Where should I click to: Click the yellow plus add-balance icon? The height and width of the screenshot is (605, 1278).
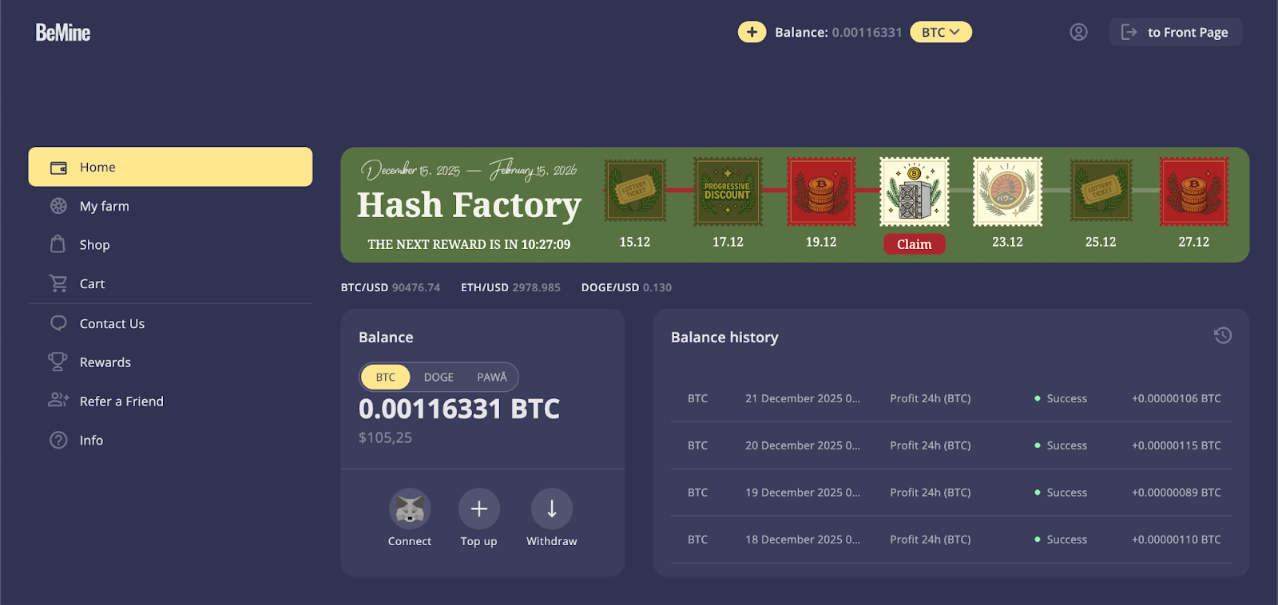coord(752,32)
